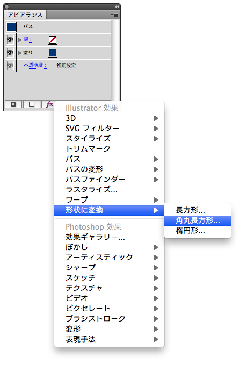Open the パス effect submenu
This screenshot has width=247, height=371.
point(109,159)
